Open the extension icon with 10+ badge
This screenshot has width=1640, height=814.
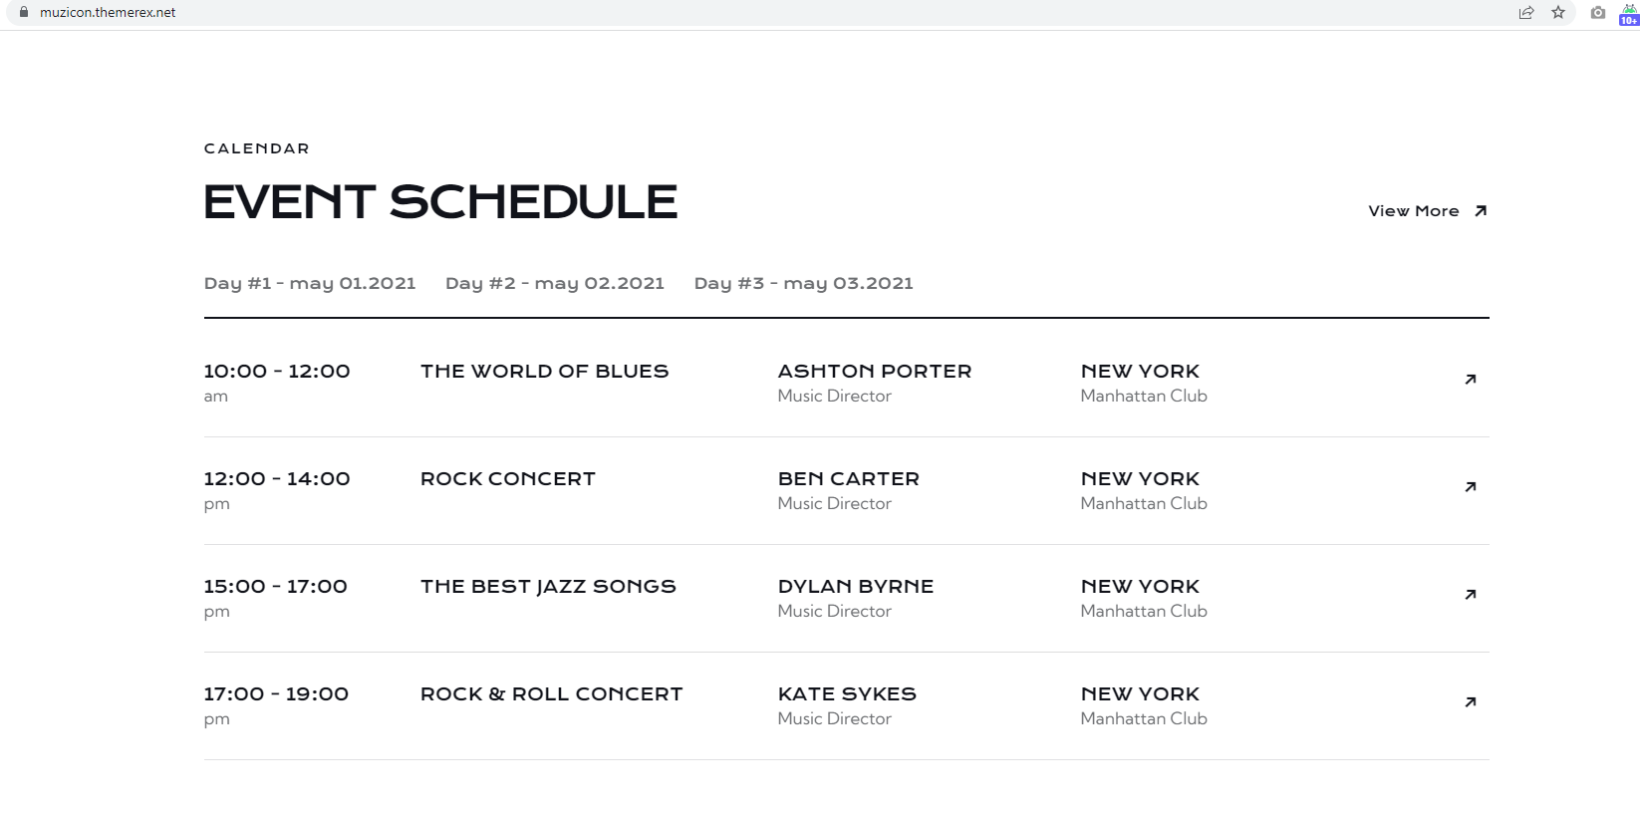[1629, 14]
